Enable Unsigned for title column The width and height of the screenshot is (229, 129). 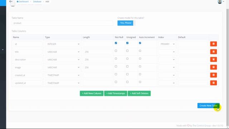pyautogui.click(x=127, y=51)
